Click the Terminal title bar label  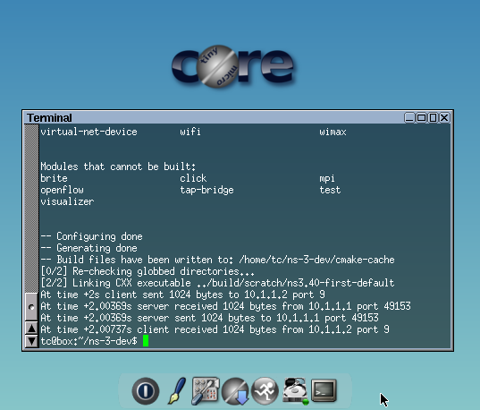(x=49, y=118)
